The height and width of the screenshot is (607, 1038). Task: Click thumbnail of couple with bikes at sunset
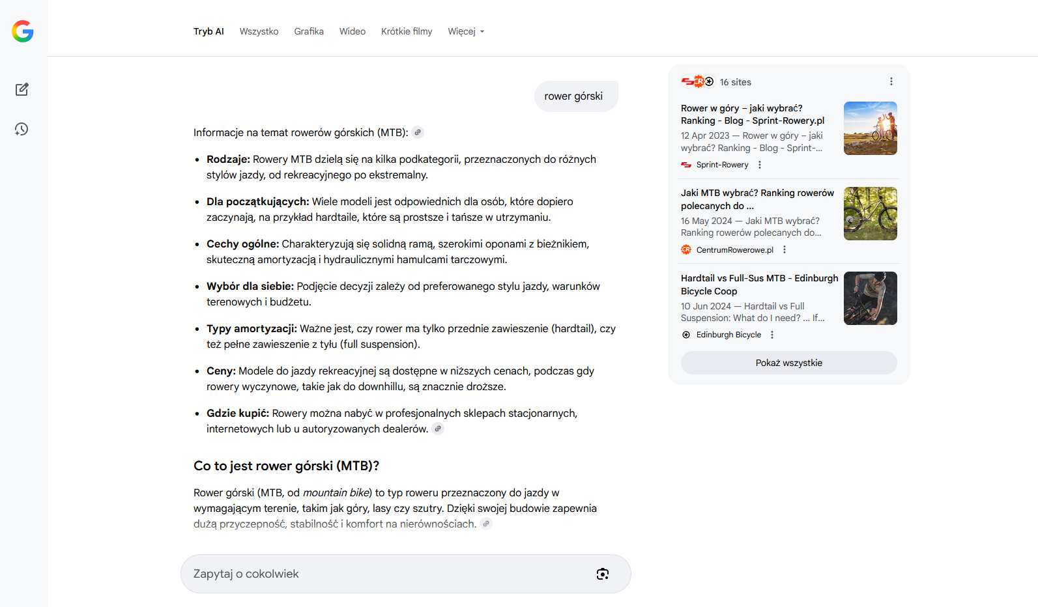tap(871, 128)
